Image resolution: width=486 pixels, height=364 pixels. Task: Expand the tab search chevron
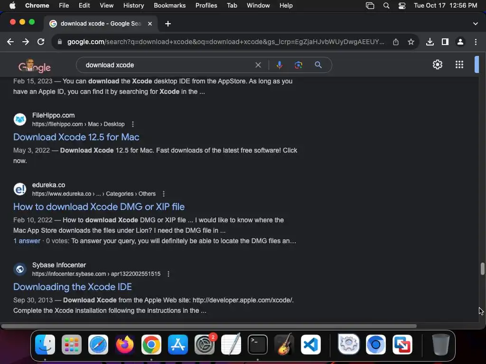[476, 24]
